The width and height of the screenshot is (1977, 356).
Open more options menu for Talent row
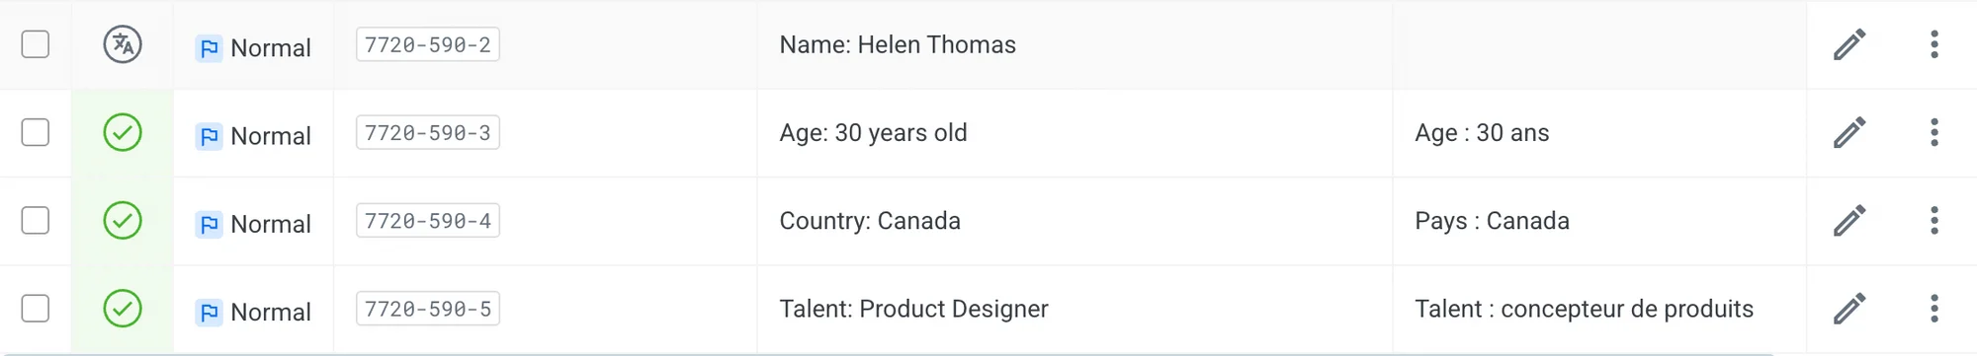1934,309
